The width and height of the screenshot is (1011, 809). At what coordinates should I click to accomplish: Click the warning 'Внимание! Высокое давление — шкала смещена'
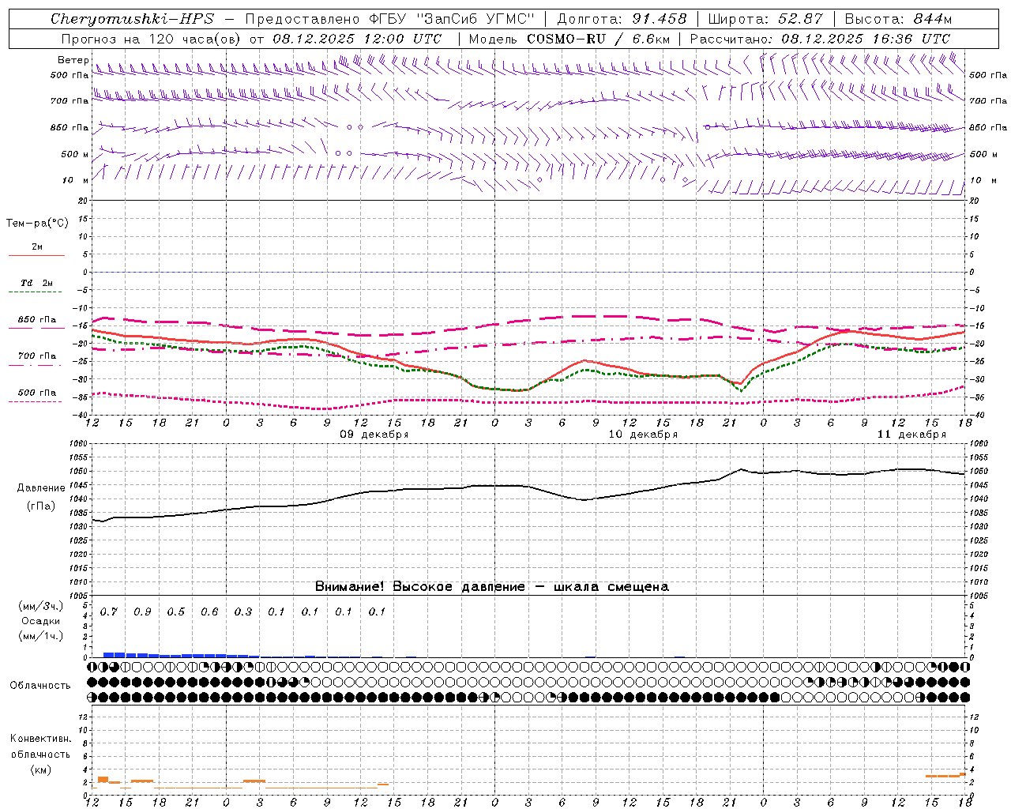tap(492, 586)
